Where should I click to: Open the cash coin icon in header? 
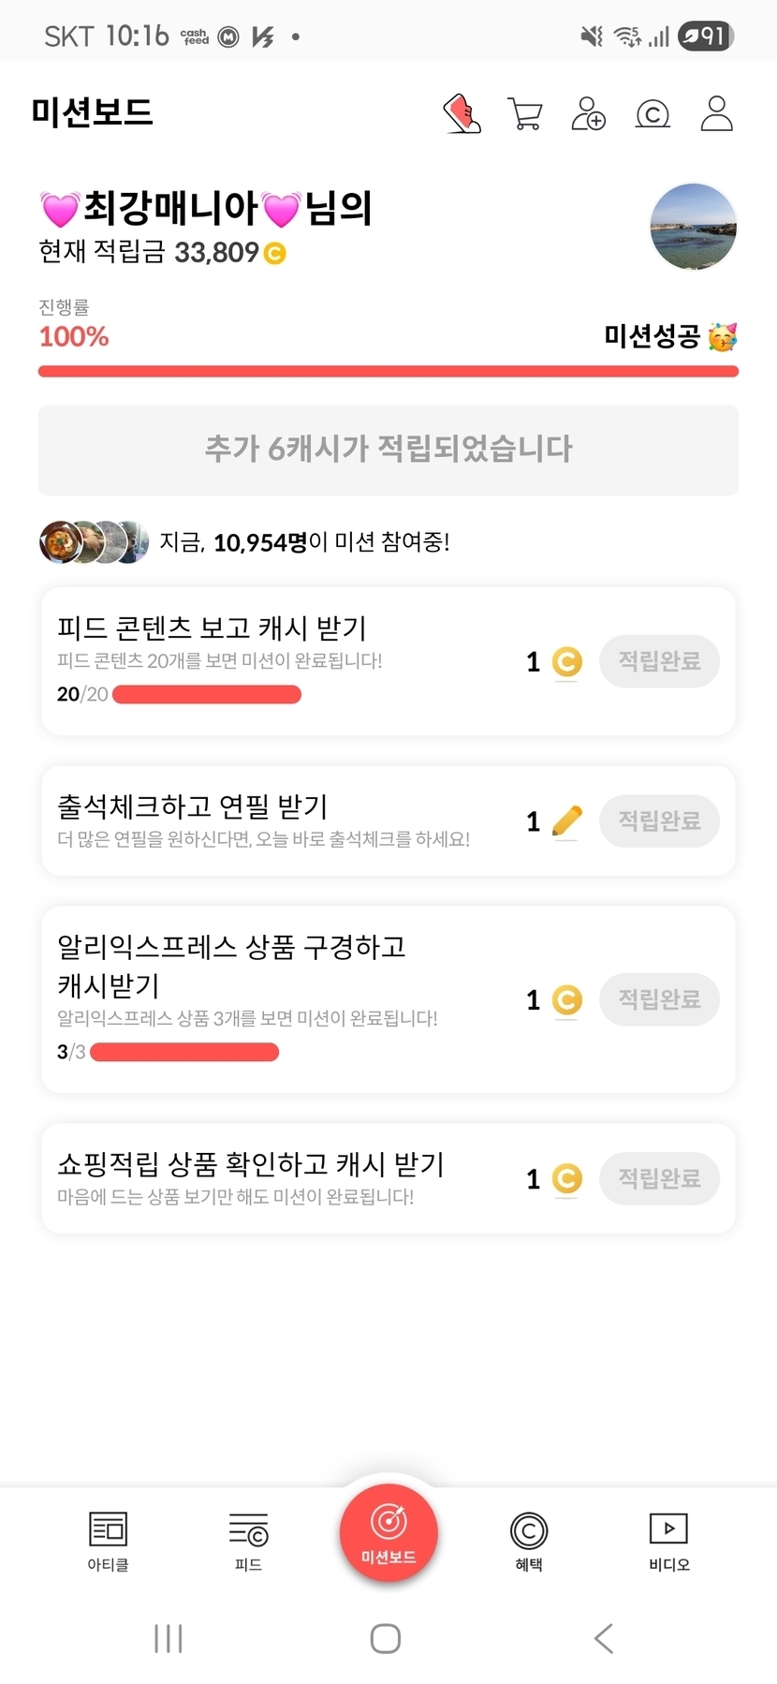point(652,114)
